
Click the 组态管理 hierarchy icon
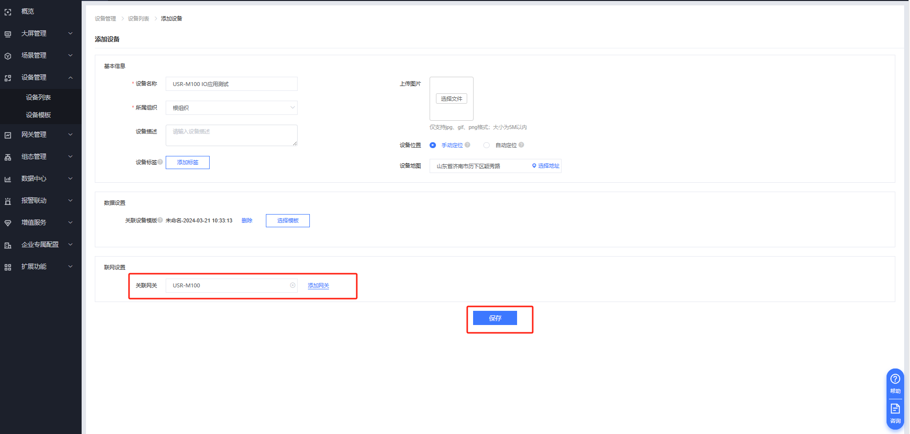(x=8, y=157)
